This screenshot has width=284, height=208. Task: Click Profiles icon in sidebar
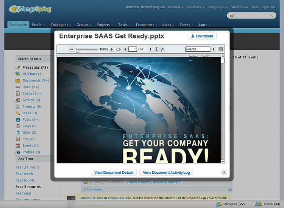[18, 152]
